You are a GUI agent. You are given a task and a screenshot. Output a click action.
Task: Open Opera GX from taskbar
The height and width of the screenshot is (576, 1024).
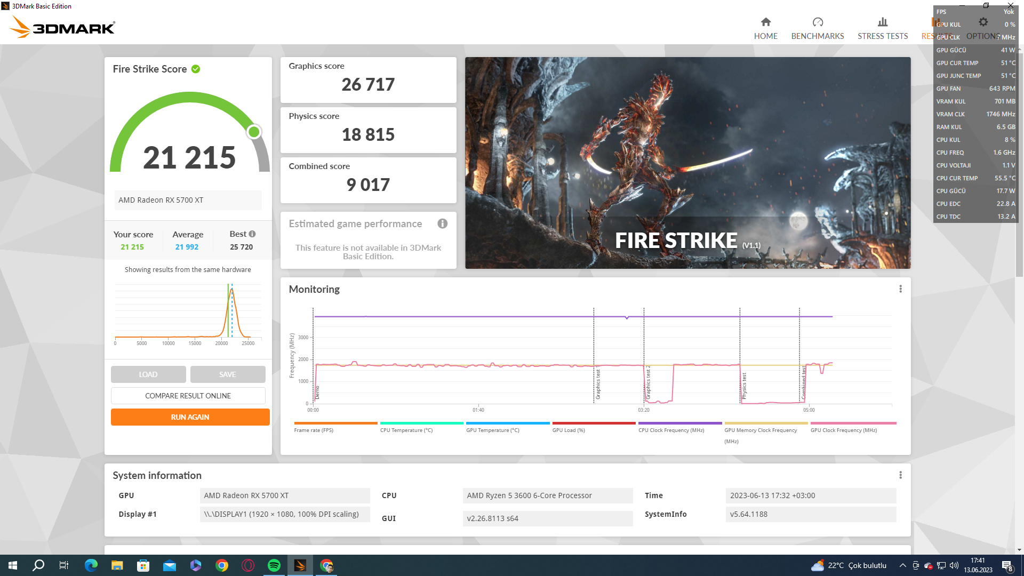pos(248,565)
